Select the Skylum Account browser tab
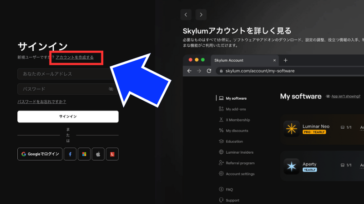The image size is (364, 204). 245,60
